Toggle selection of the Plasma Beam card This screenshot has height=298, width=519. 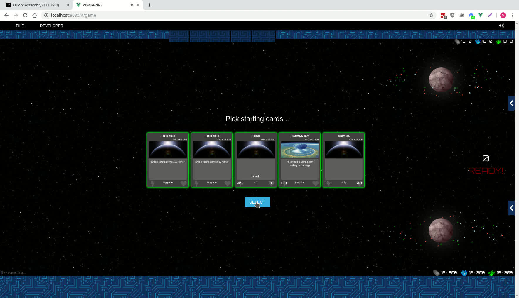coord(299,160)
